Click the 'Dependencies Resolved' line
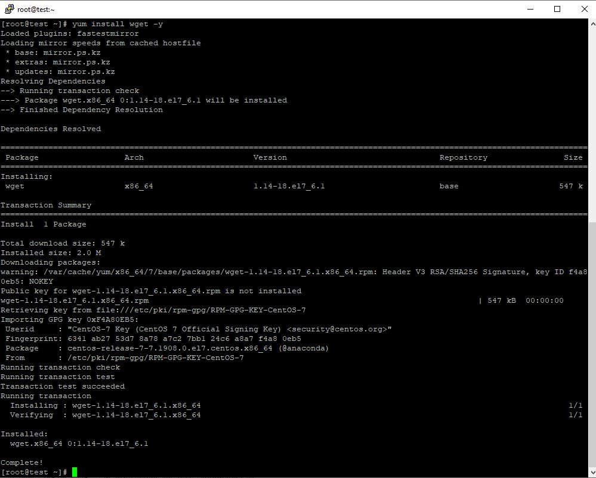 pyautogui.click(x=51, y=129)
